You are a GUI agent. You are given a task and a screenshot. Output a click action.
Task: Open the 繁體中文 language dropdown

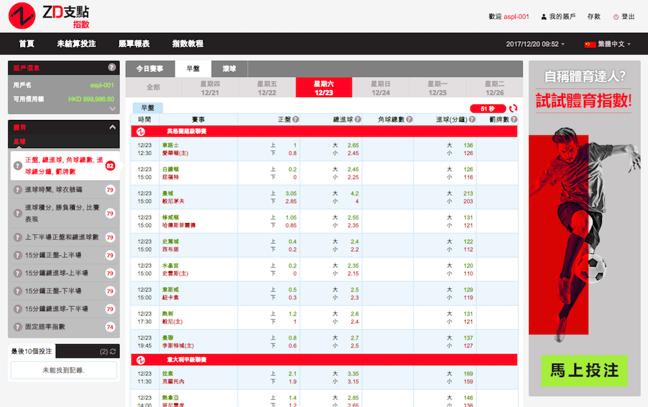point(607,44)
